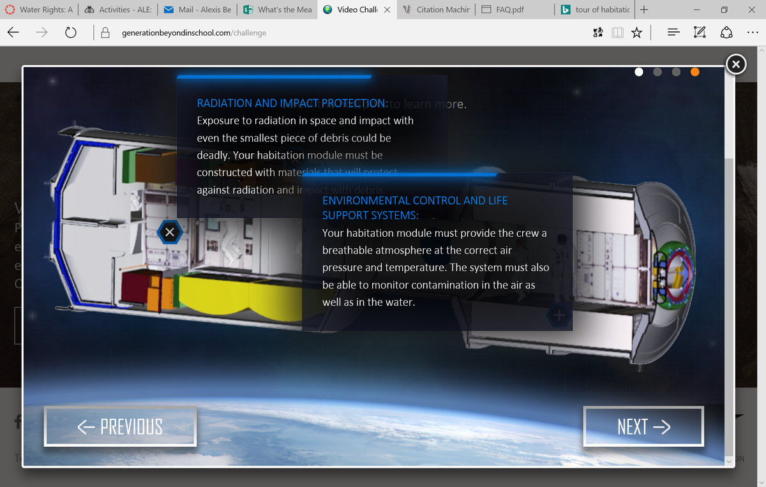Switch to the tour of habitatic tab
Image resolution: width=766 pixels, height=487 pixels.
tap(595, 10)
